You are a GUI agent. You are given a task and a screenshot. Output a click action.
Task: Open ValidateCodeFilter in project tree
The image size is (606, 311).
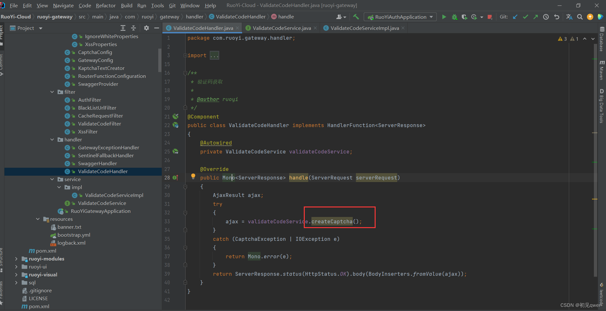click(x=99, y=124)
